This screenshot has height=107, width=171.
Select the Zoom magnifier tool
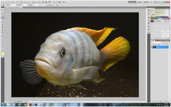click(3, 49)
